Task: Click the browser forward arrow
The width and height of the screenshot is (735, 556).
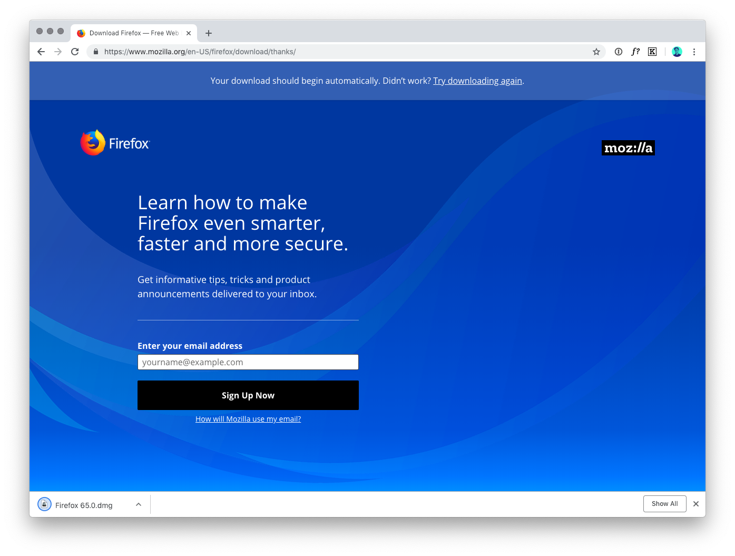Action: tap(58, 52)
